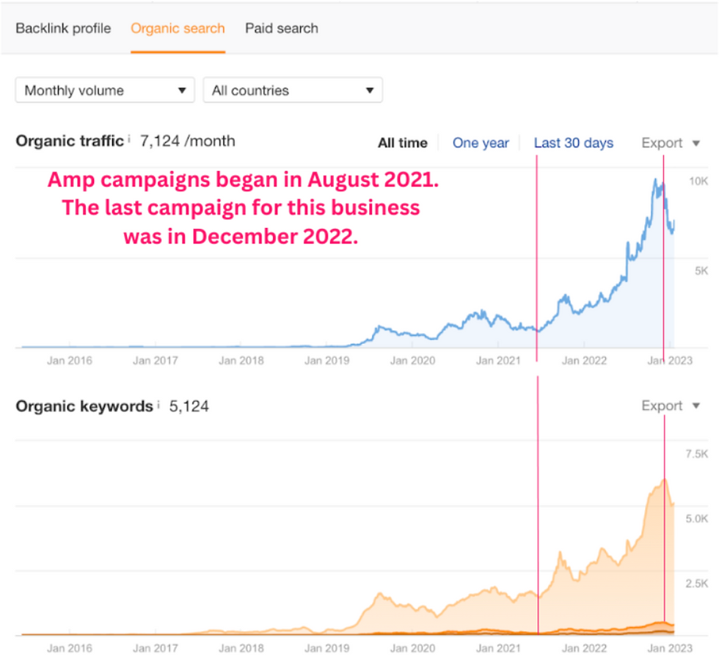Click the Organic keywords info icon
The width and height of the screenshot is (719, 660).
158,404
